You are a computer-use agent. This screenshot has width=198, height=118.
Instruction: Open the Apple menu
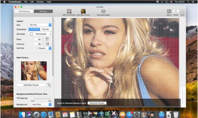click(5, 2)
